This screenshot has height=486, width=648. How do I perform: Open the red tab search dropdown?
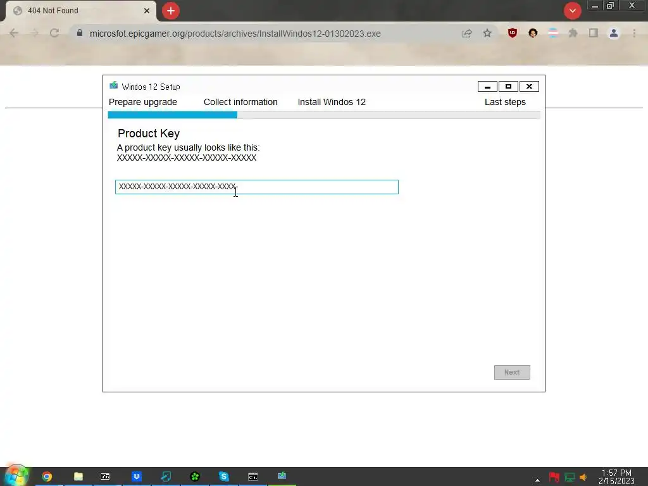click(x=572, y=11)
